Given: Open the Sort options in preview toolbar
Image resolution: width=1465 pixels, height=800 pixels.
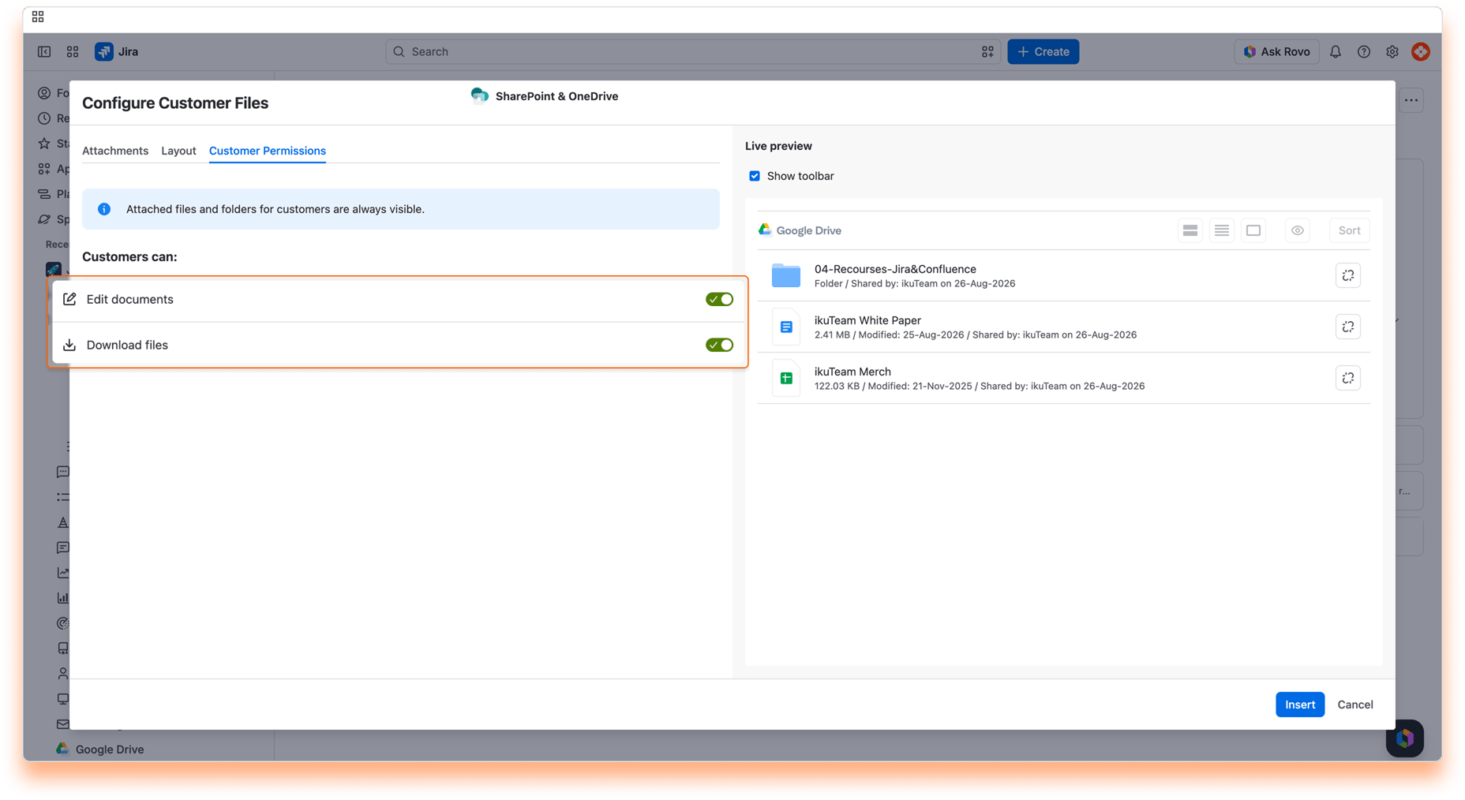Looking at the screenshot, I should point(1349,230).
